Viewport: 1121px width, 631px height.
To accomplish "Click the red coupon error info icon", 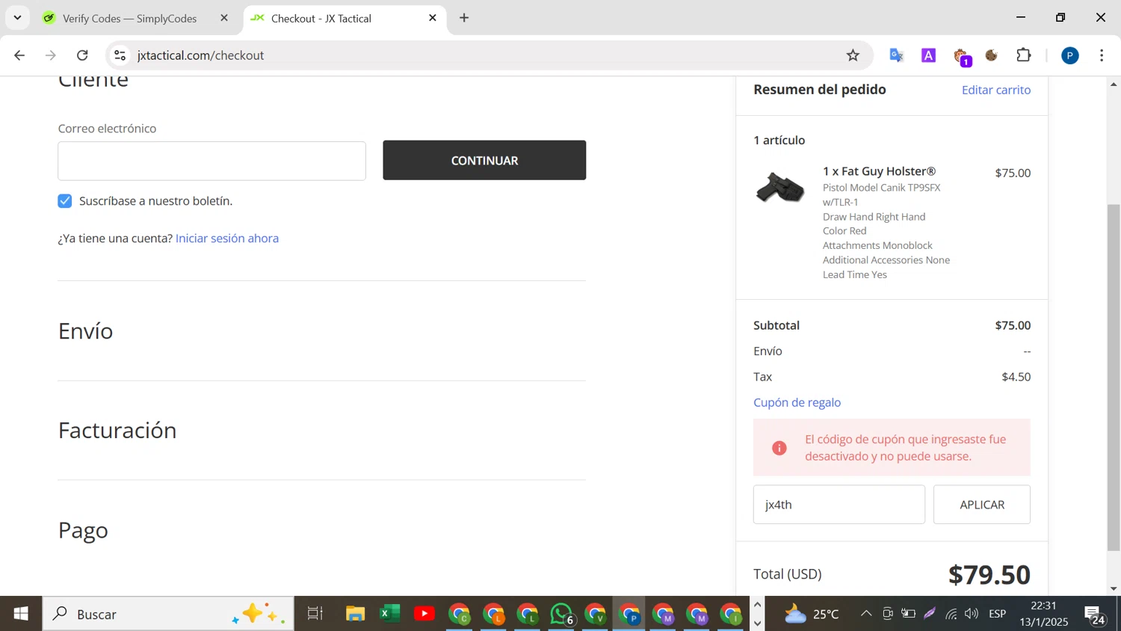I will 779,448.
